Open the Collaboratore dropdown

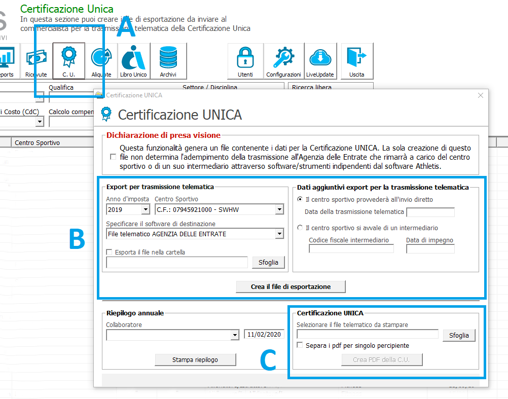(235, 335)
